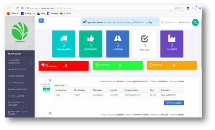Click the usuario value 16183981

click(x=116, y=95)
